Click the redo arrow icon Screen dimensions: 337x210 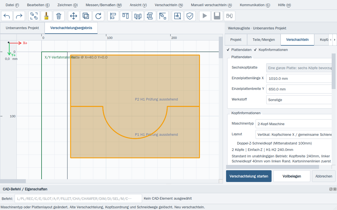[19, 16]
